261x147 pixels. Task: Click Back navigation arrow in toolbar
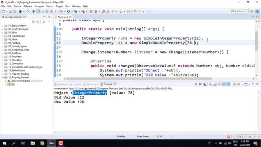(x=140, y=11)
